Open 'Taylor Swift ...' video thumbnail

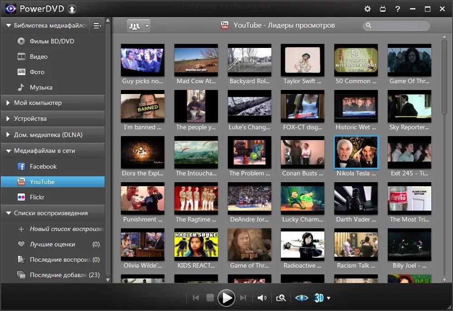tap(303, 60)
